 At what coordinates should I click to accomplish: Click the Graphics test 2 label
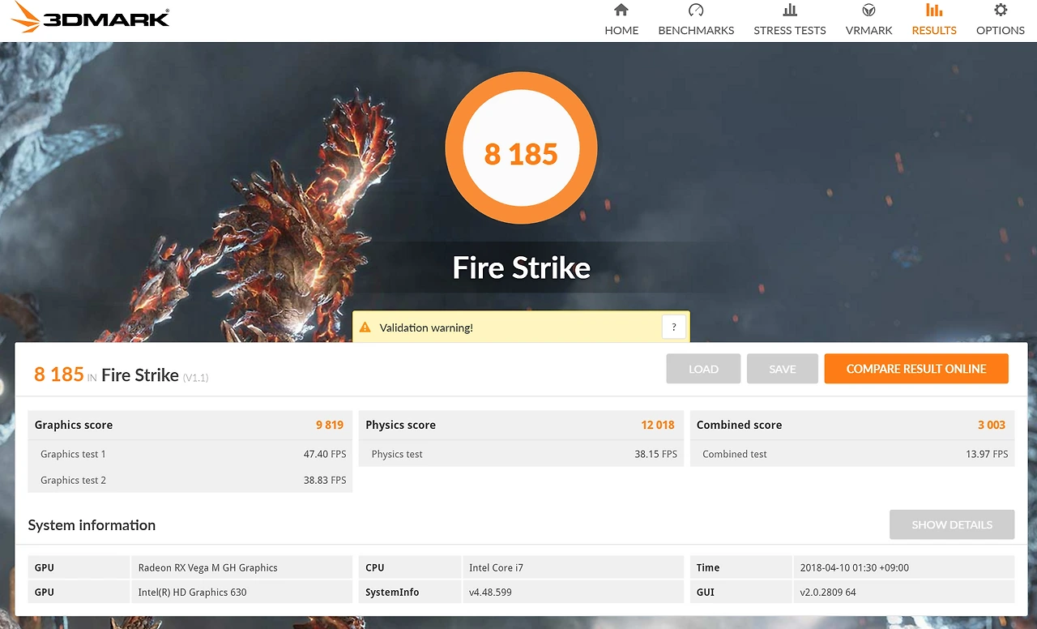[x=73, y=480]
